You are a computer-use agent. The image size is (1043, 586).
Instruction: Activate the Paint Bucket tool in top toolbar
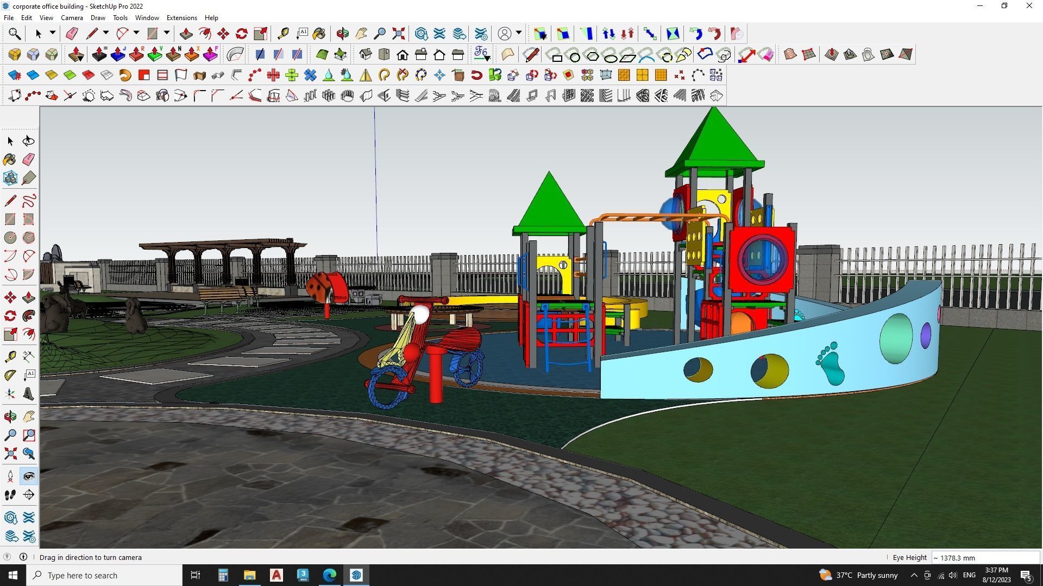[319, 34]
